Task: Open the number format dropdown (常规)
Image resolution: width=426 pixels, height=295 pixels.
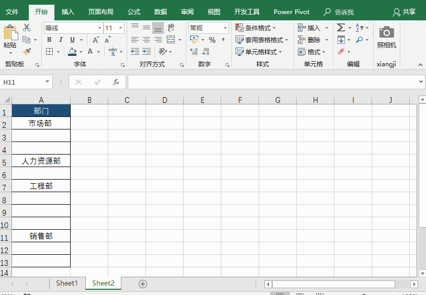Action: tap(225, 28)
